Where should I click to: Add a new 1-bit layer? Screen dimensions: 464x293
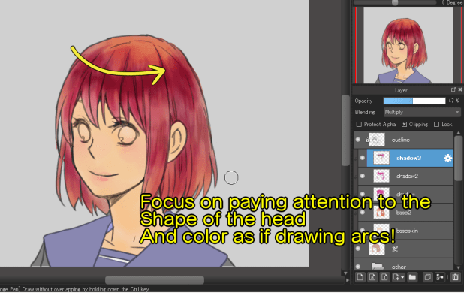pyautogui.click(x=384, y=278)
